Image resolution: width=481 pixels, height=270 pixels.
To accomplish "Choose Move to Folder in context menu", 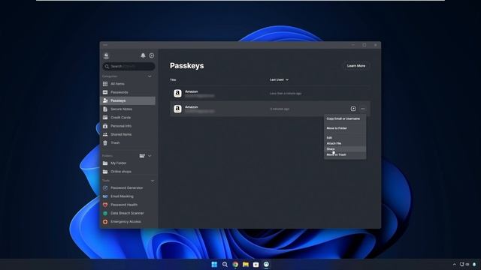I will (345, 128).
